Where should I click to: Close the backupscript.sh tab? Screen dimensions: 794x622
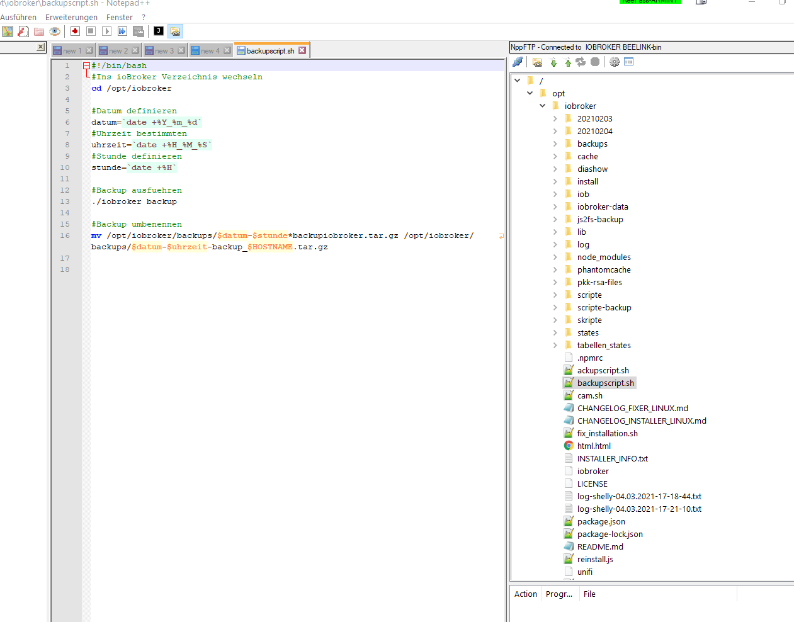[302, 50]
